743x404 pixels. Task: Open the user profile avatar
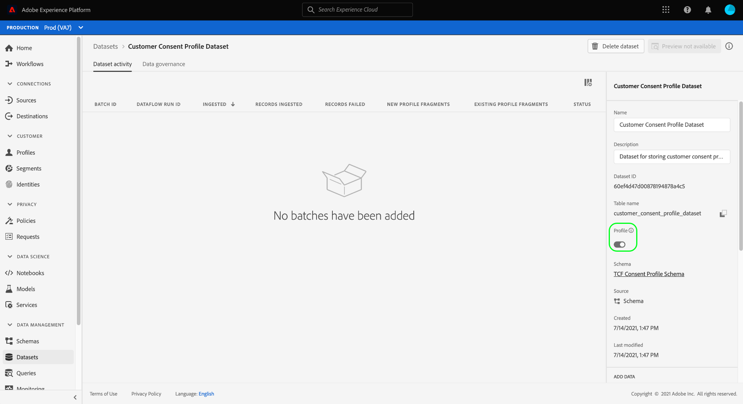(730, 10)
